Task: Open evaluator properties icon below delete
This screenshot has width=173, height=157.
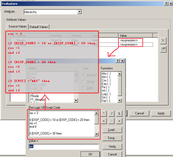Action: [x=163, y=49]
